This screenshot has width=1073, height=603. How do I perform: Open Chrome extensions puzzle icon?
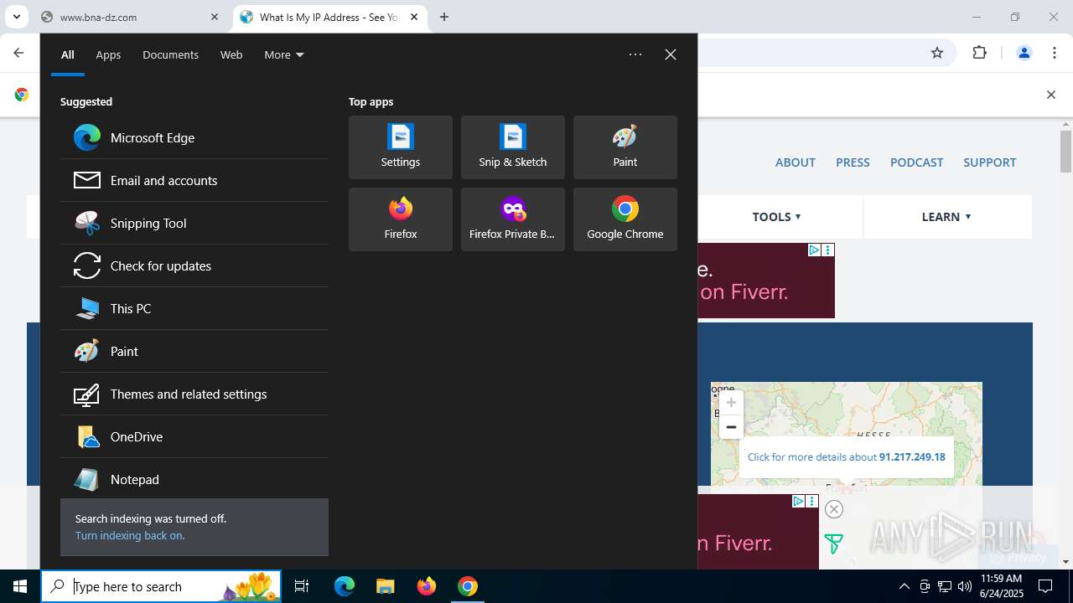pos(979,53)
